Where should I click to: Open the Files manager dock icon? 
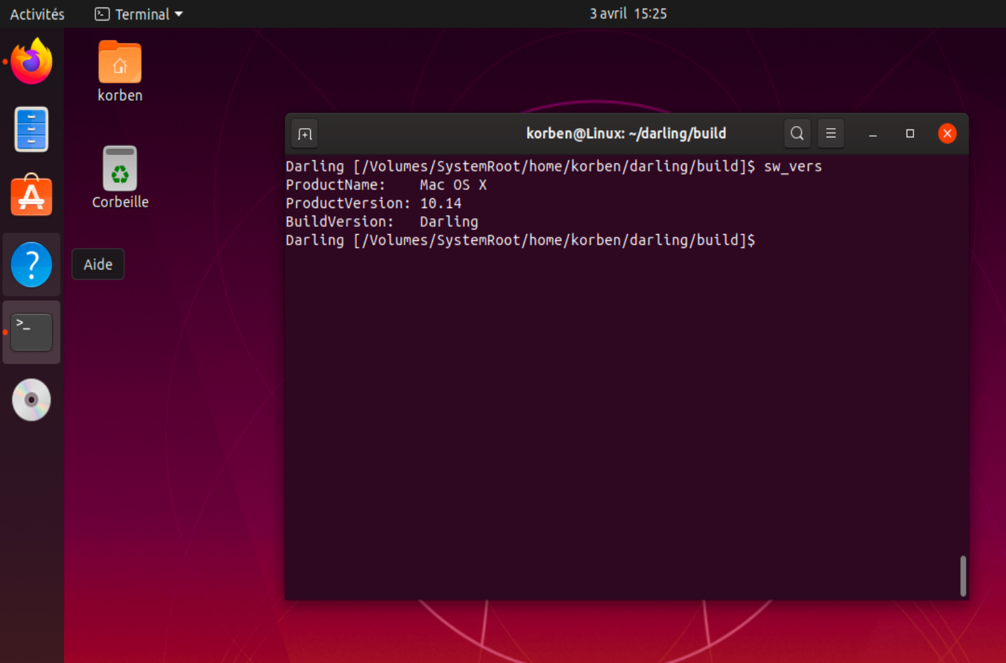coord(31,129)
